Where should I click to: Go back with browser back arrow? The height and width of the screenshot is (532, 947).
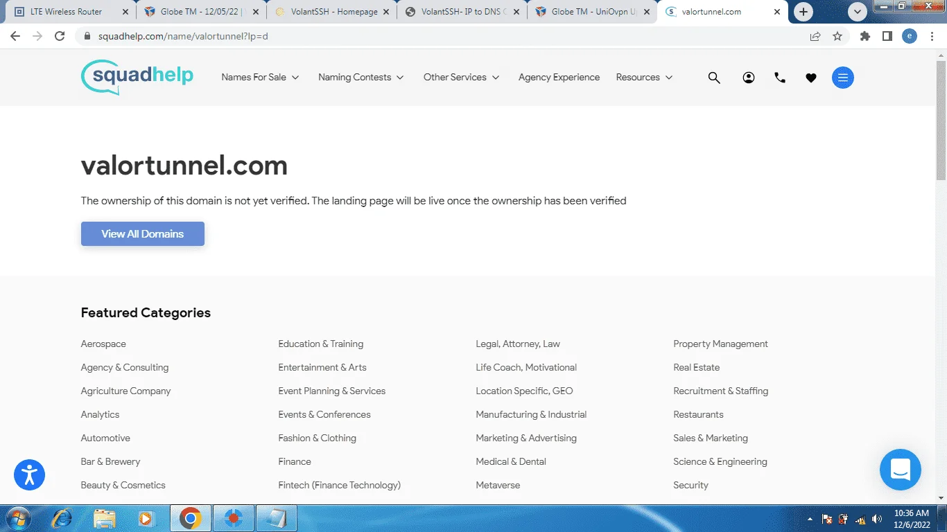click(15, 36)
